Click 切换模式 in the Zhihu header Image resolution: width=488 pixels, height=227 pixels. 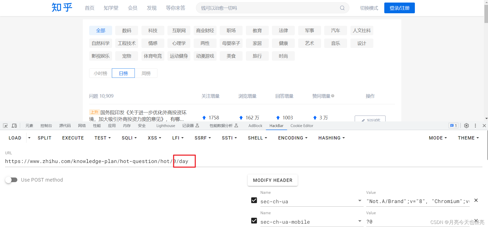(369, 8)
